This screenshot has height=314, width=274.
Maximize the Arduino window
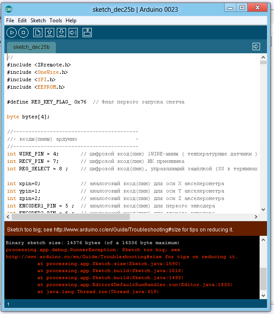pyautogui.click(x=242, y=7)
